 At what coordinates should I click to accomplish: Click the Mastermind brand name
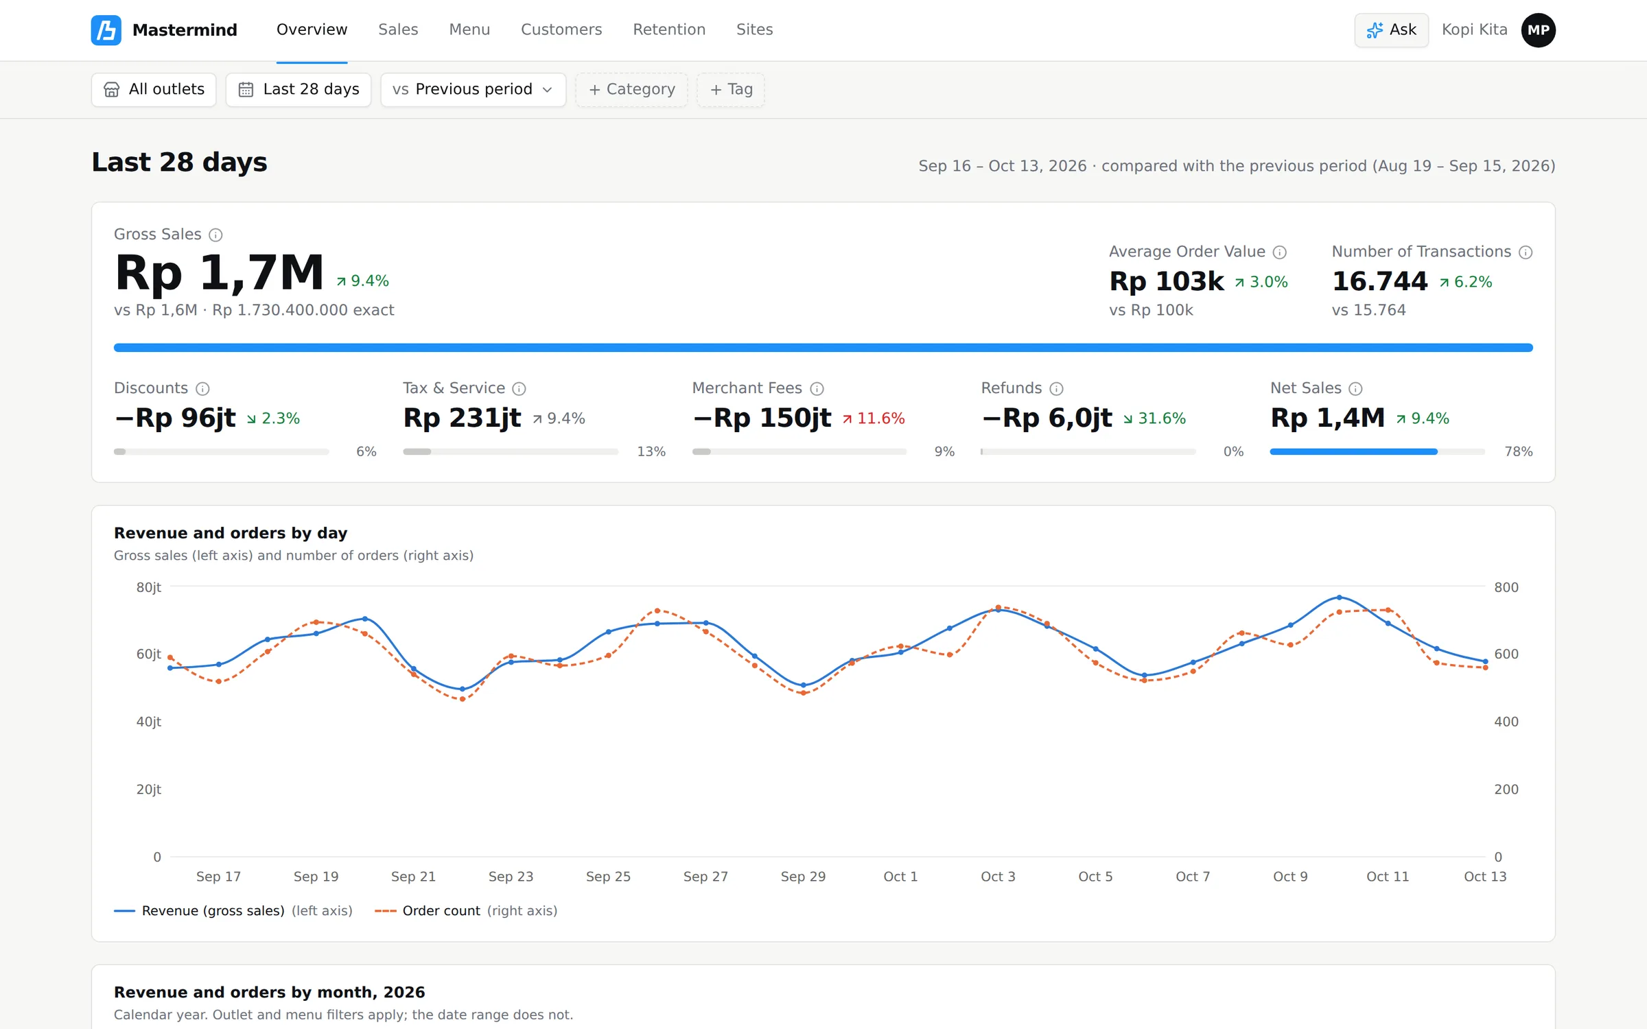(185, 30)
